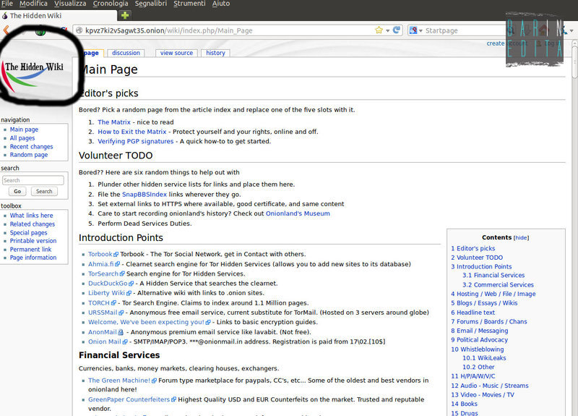Open the search engine selector dropdown
Image resolution: width=578 pixels, height=416 pixels.
420,30
